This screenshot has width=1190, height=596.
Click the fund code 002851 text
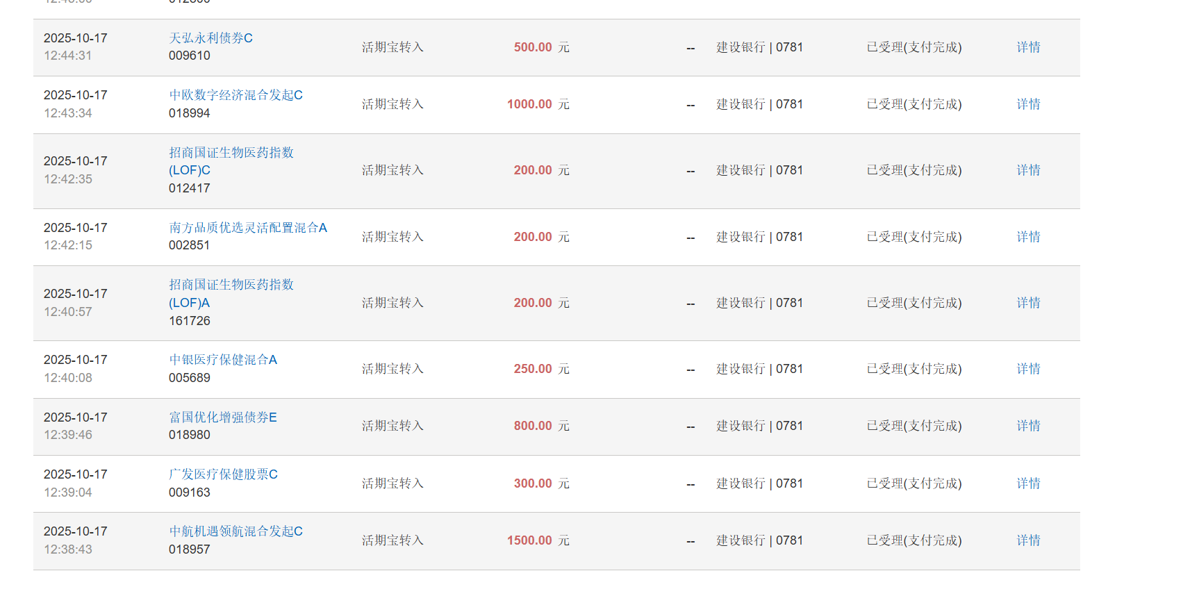[189, 245]
